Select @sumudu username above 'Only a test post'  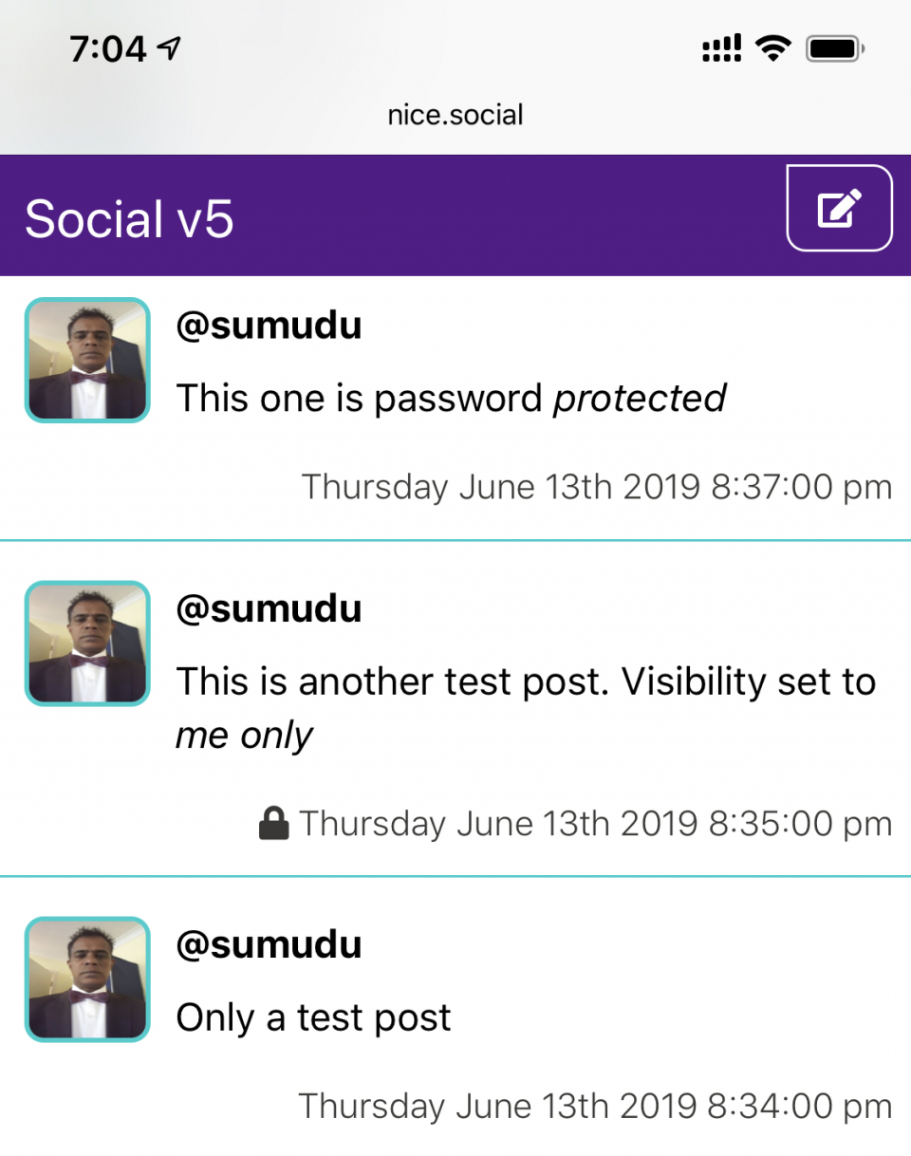pos(269,944)
